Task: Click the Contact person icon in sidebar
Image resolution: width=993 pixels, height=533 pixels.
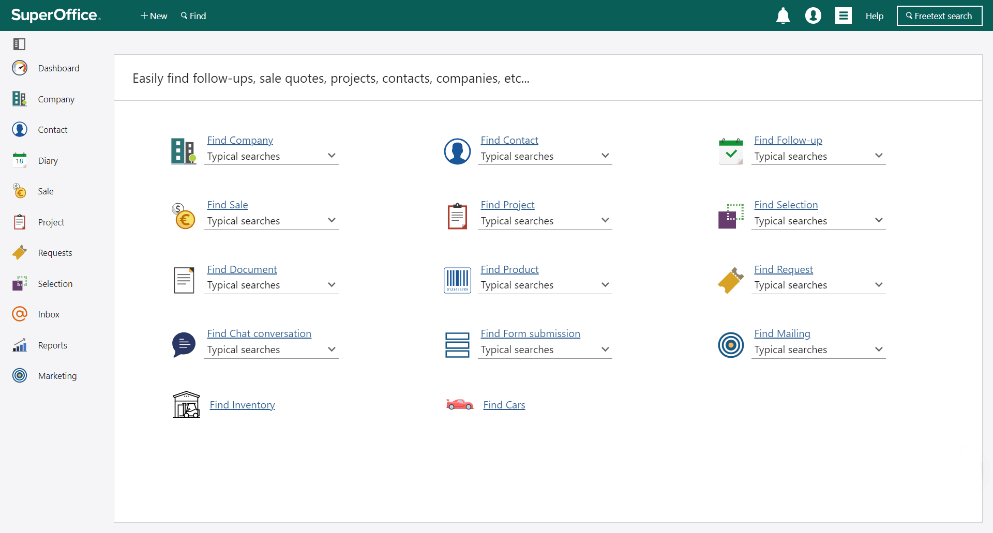Action: click(x=20, y=129)
